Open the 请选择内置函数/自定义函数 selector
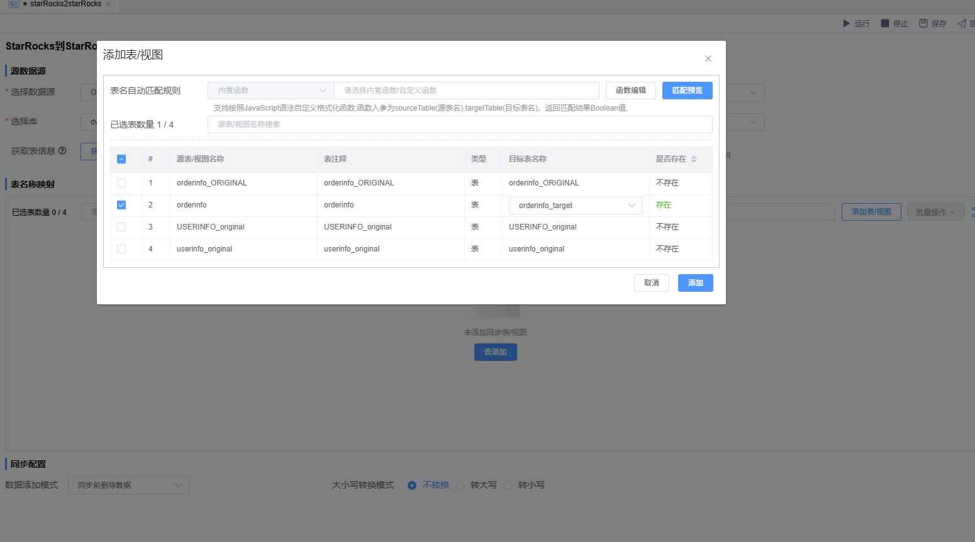Viewport: 975px width, 542px height. pyautogui.click(x=466, y=91)
